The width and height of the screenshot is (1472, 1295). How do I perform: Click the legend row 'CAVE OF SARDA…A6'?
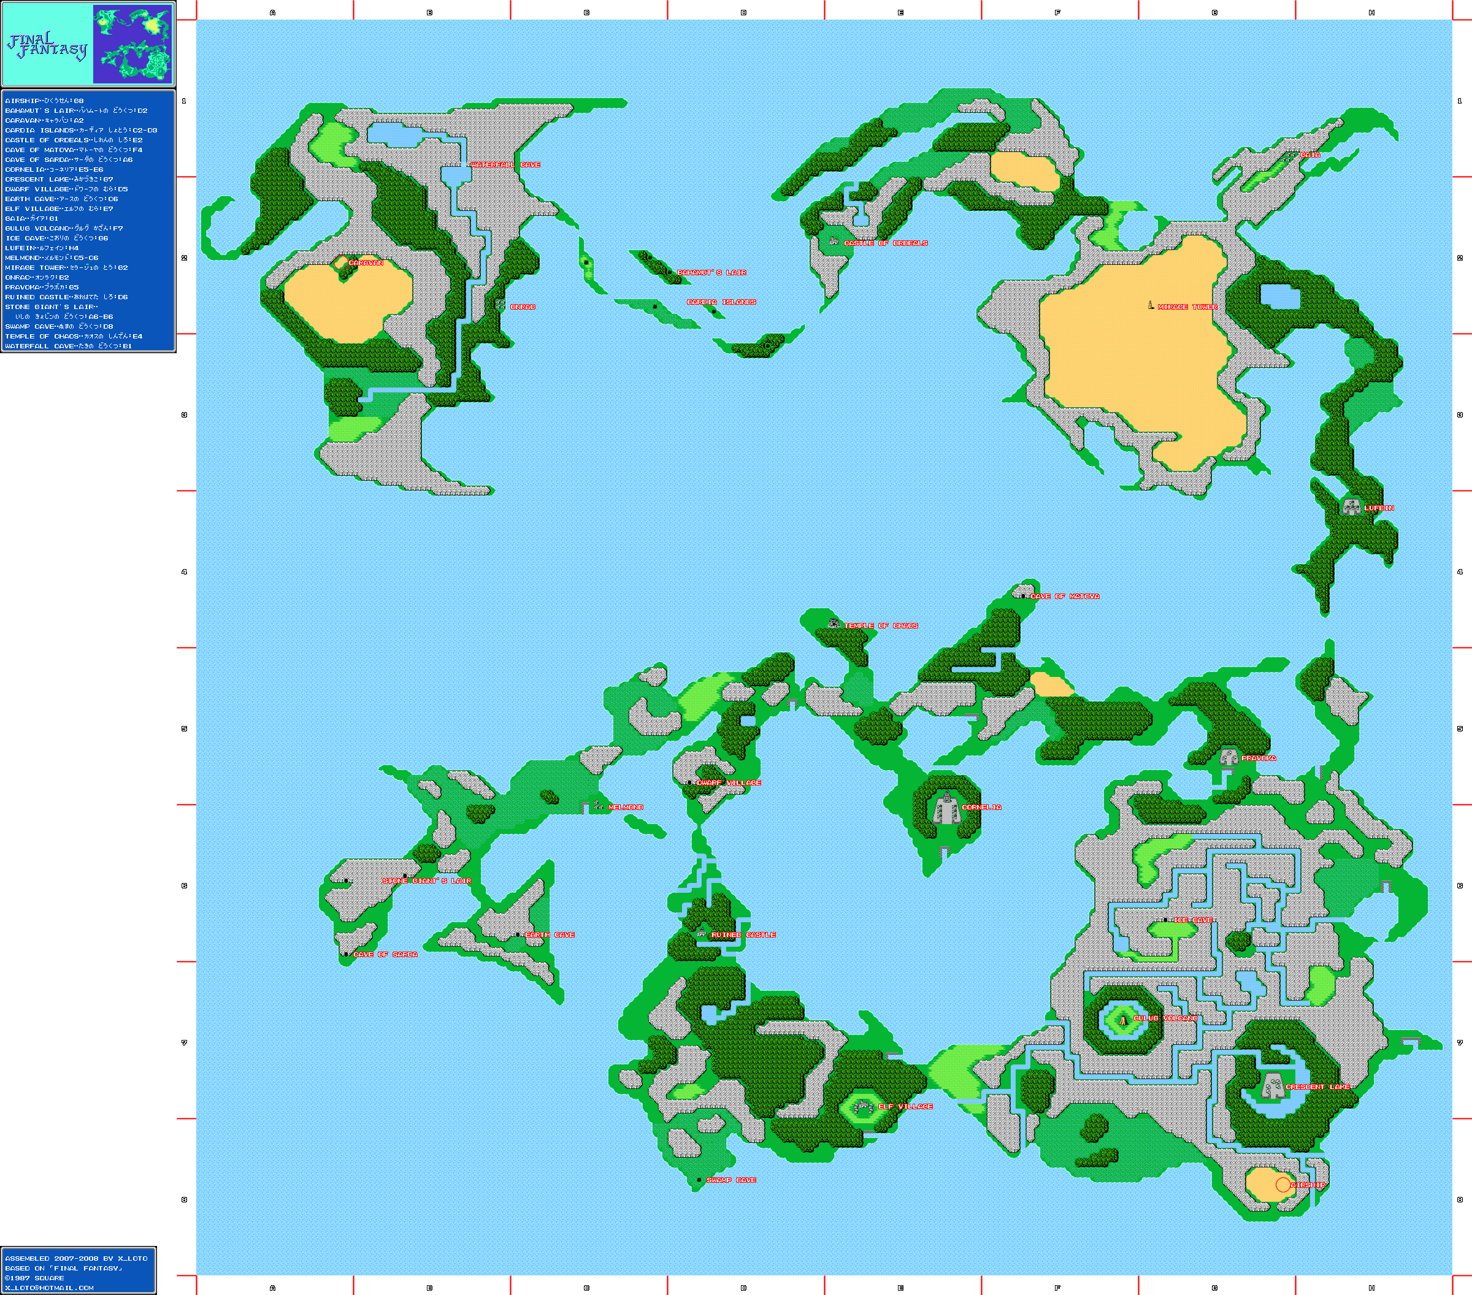(69, 160)
